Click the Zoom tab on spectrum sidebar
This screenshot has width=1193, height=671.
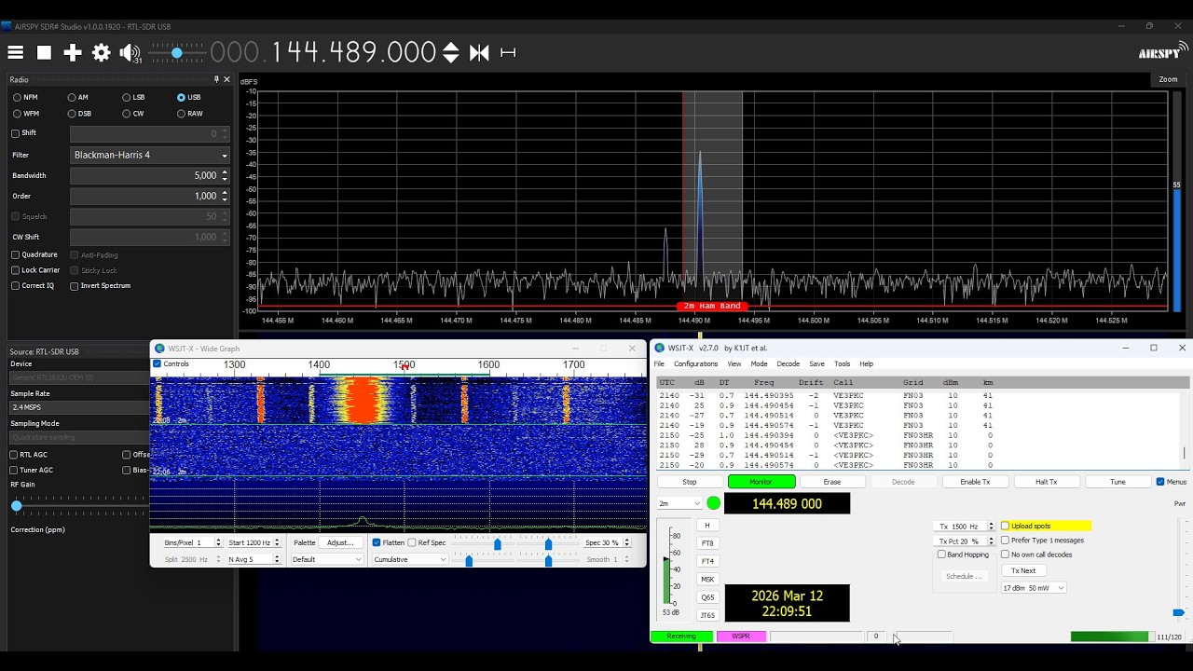tap(1168, 79)
